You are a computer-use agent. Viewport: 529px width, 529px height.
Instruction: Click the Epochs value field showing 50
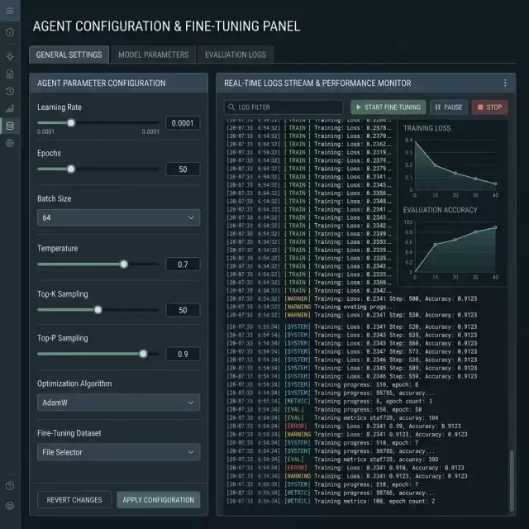pyautogui.click(x=183, y=169)
